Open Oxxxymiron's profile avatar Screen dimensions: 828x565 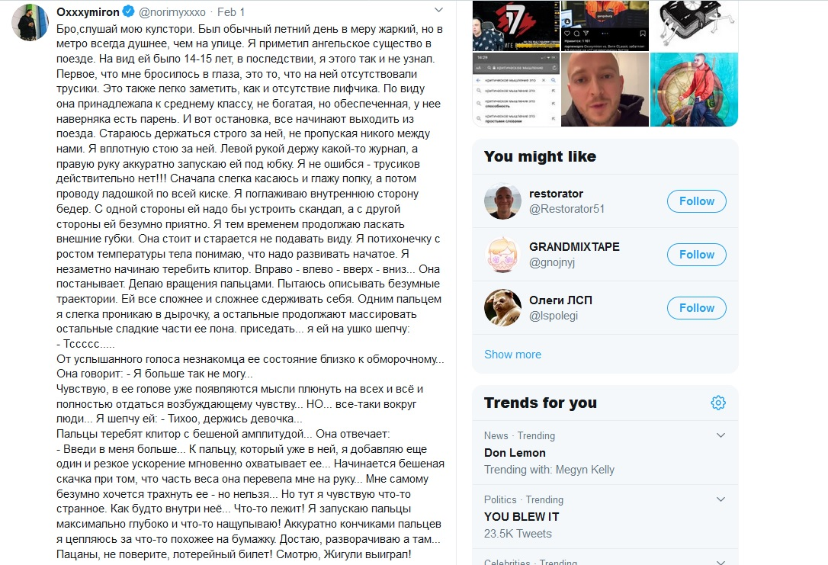[x=30, y=23]
